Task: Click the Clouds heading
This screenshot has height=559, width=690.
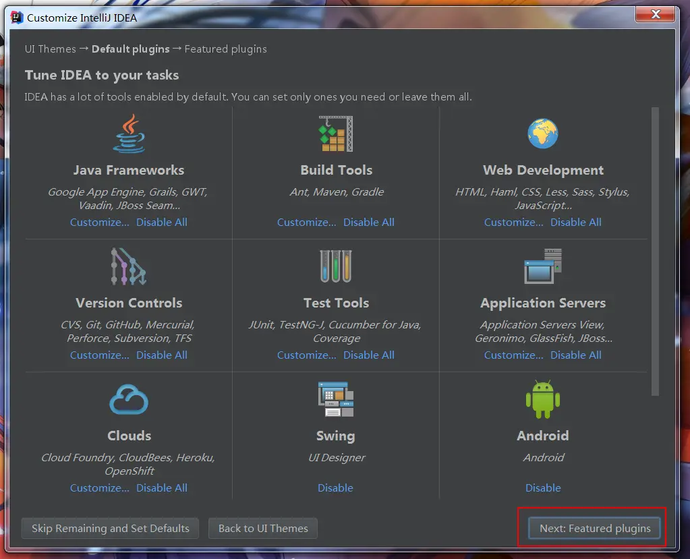Action: click(x=129, y=436)
